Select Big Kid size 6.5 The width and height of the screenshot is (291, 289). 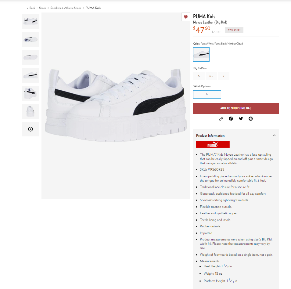click(x=211, y=76)
